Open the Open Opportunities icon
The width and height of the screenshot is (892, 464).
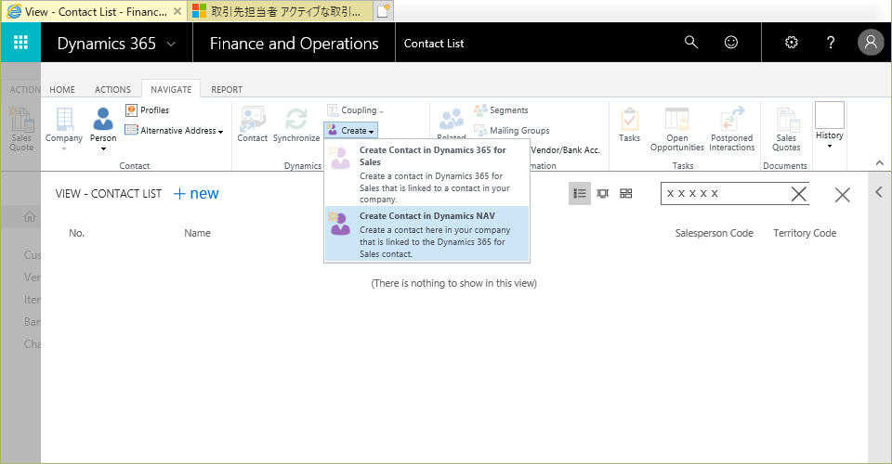677,130
